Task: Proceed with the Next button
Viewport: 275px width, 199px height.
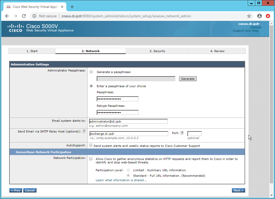Action: [238, 190]
